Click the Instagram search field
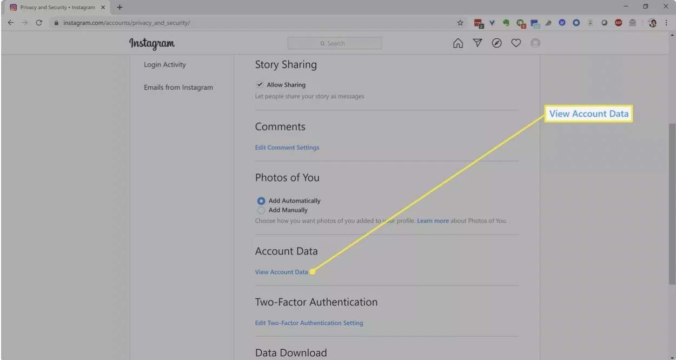The height and width of the screenshot is (360, 676). coord(335,43)
